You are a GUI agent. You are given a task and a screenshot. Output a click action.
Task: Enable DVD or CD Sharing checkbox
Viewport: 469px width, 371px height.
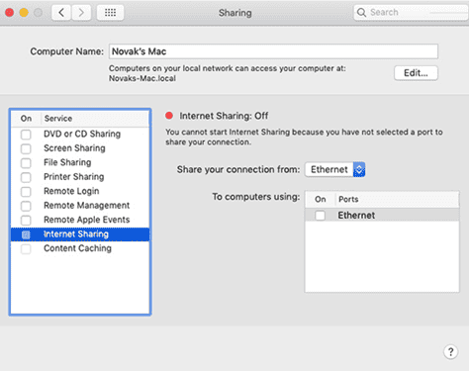coord(26,135)
